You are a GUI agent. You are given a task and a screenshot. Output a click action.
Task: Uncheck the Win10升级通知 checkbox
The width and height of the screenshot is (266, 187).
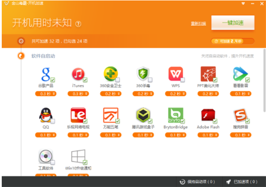[x=85, y=163]
